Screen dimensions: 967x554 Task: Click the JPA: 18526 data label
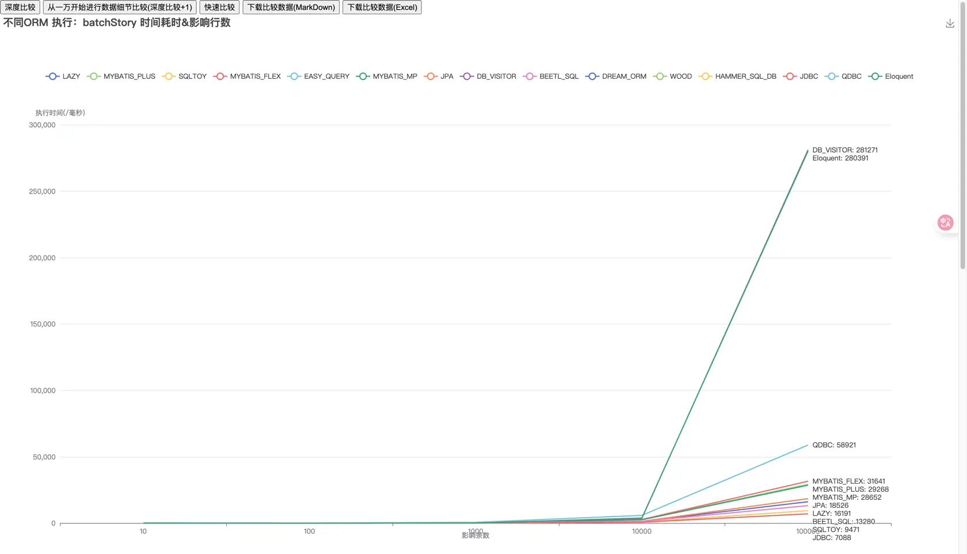[x=831, y=506]
